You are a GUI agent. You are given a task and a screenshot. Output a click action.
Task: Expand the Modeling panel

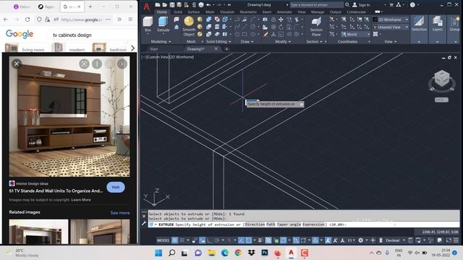pyautogui.click(x=161, y=42)
